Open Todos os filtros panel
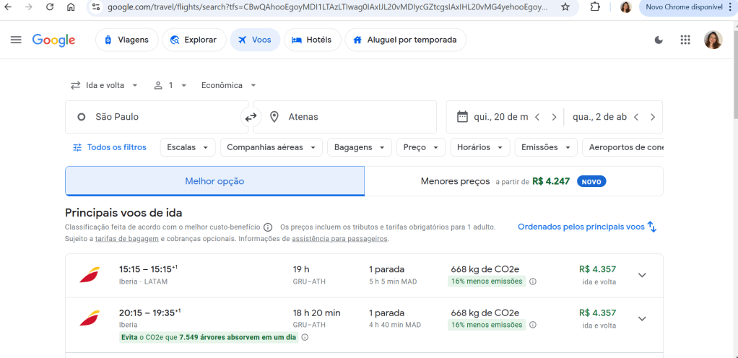738x358 pixels. click(x=110, y=147)
